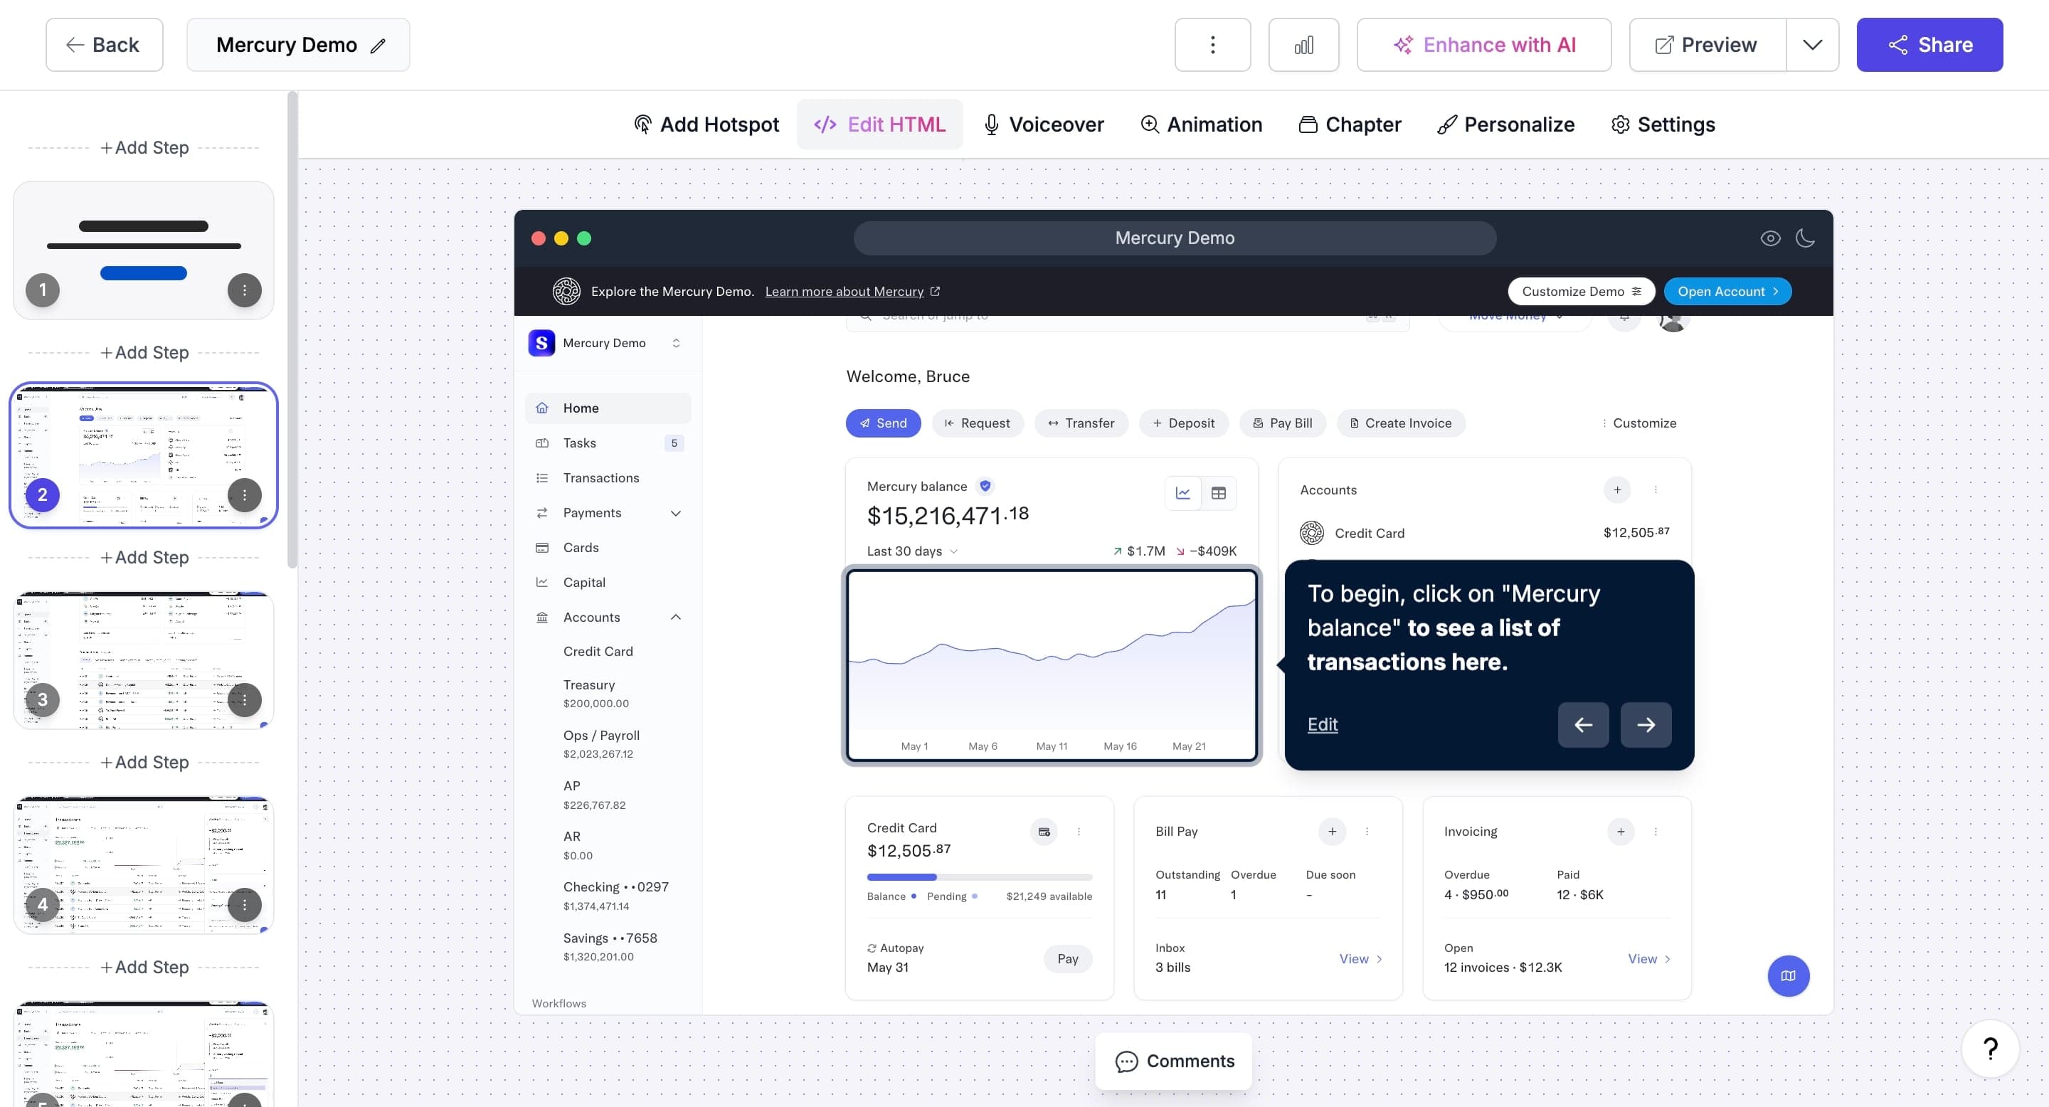Click the verified badge beside Mercury balance
The width and height of the screenshot is (2049, 1107).
[x=985, y=486]
